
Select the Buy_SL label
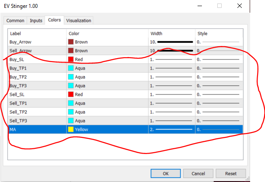(17, 59)
